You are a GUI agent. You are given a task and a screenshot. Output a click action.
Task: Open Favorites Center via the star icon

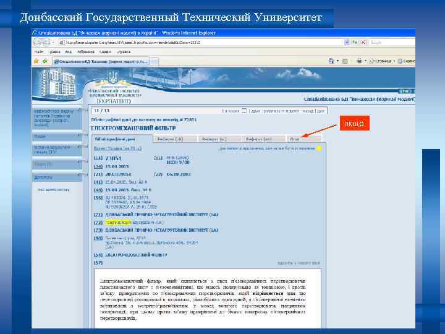[x=36, y=61]
